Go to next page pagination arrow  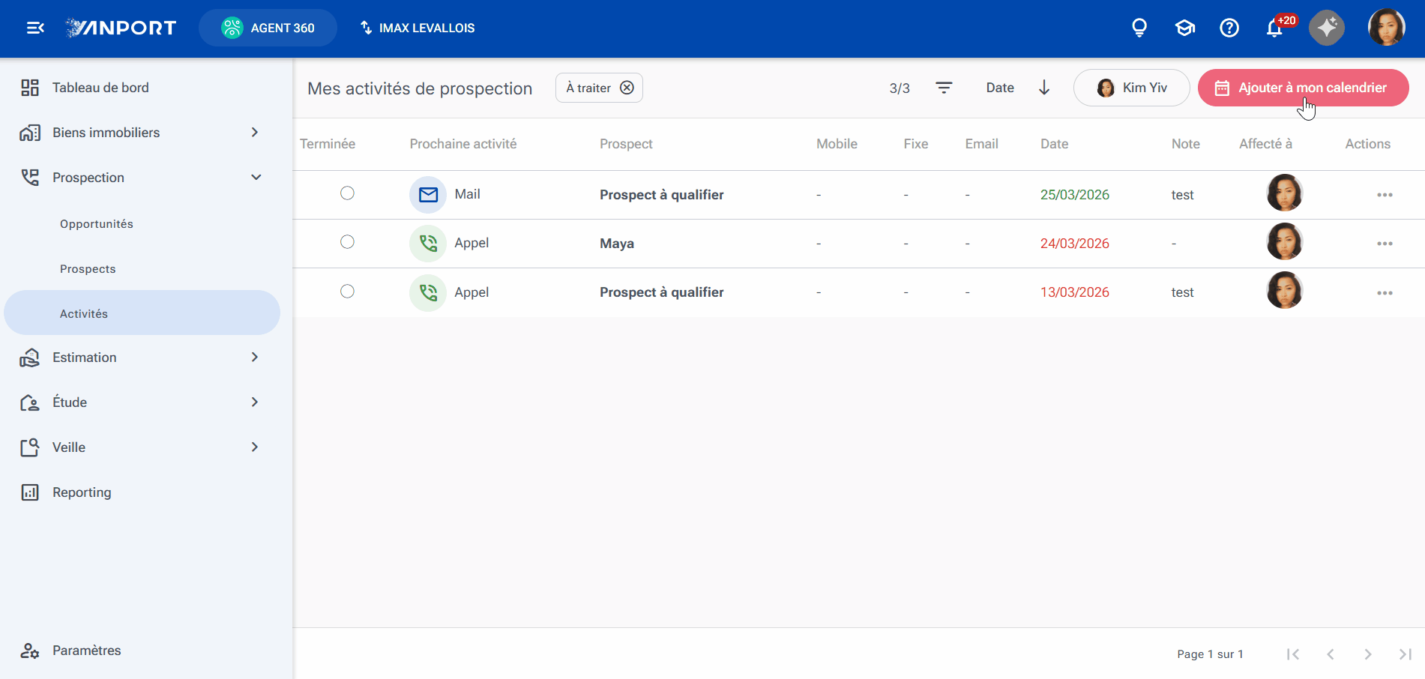(x=1368, y=654)
